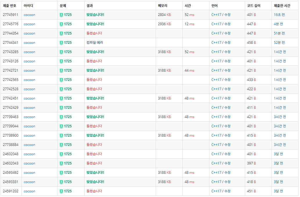
Task: Click the '코드 길이' column header
Action: pyautogui.click(x=254, y=6)
